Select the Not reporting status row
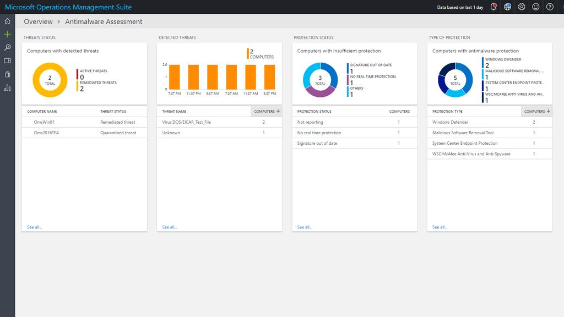Viewport: 564px width, 317px height. coord(355,122)
